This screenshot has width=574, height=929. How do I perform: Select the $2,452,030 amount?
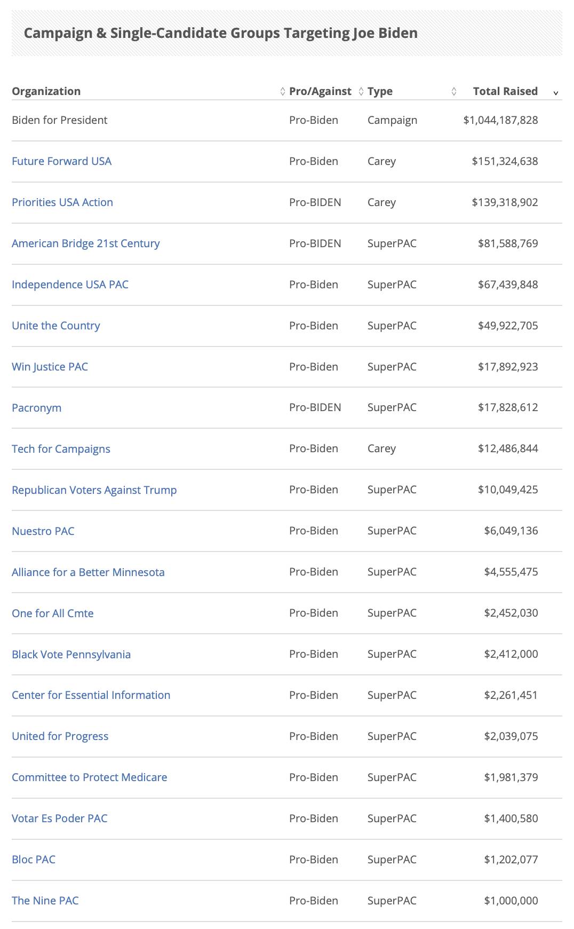point(511,613)
